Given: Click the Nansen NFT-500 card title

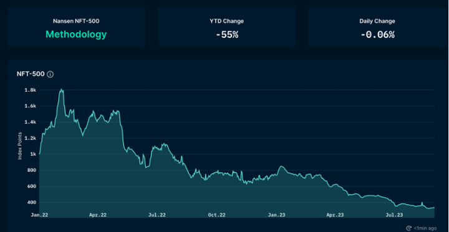Looking at the screenshot, I should pos(76,21).
